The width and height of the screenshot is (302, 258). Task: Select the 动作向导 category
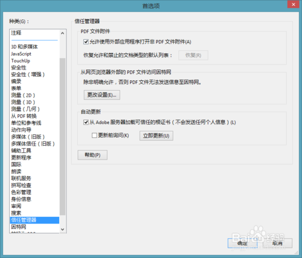tap(34, 130)
